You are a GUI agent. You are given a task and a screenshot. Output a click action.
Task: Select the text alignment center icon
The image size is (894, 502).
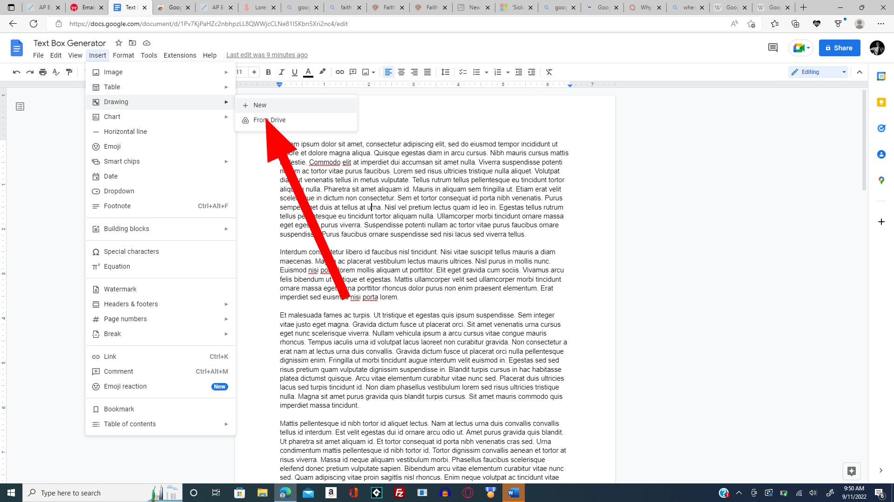click(401, 73)
